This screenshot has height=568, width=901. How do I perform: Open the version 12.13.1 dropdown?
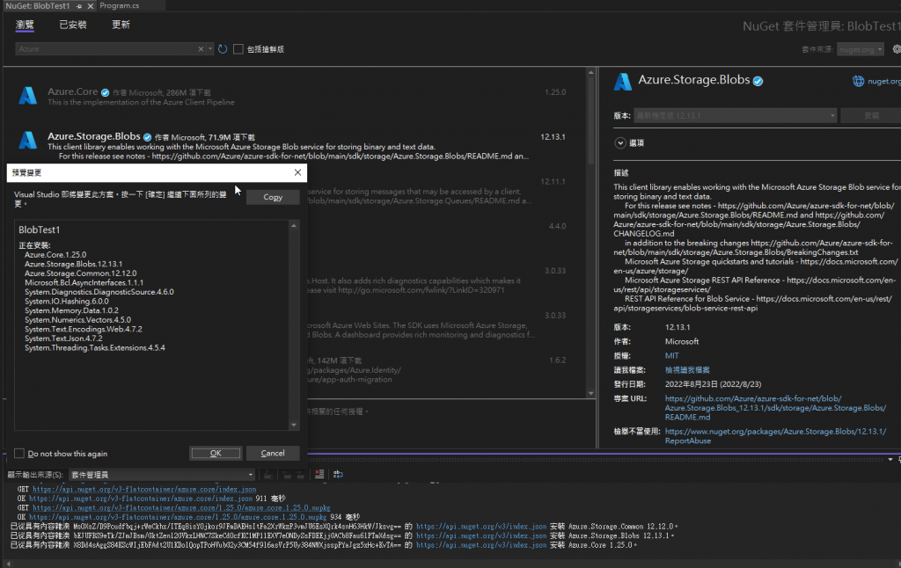(x=735, y=116)
